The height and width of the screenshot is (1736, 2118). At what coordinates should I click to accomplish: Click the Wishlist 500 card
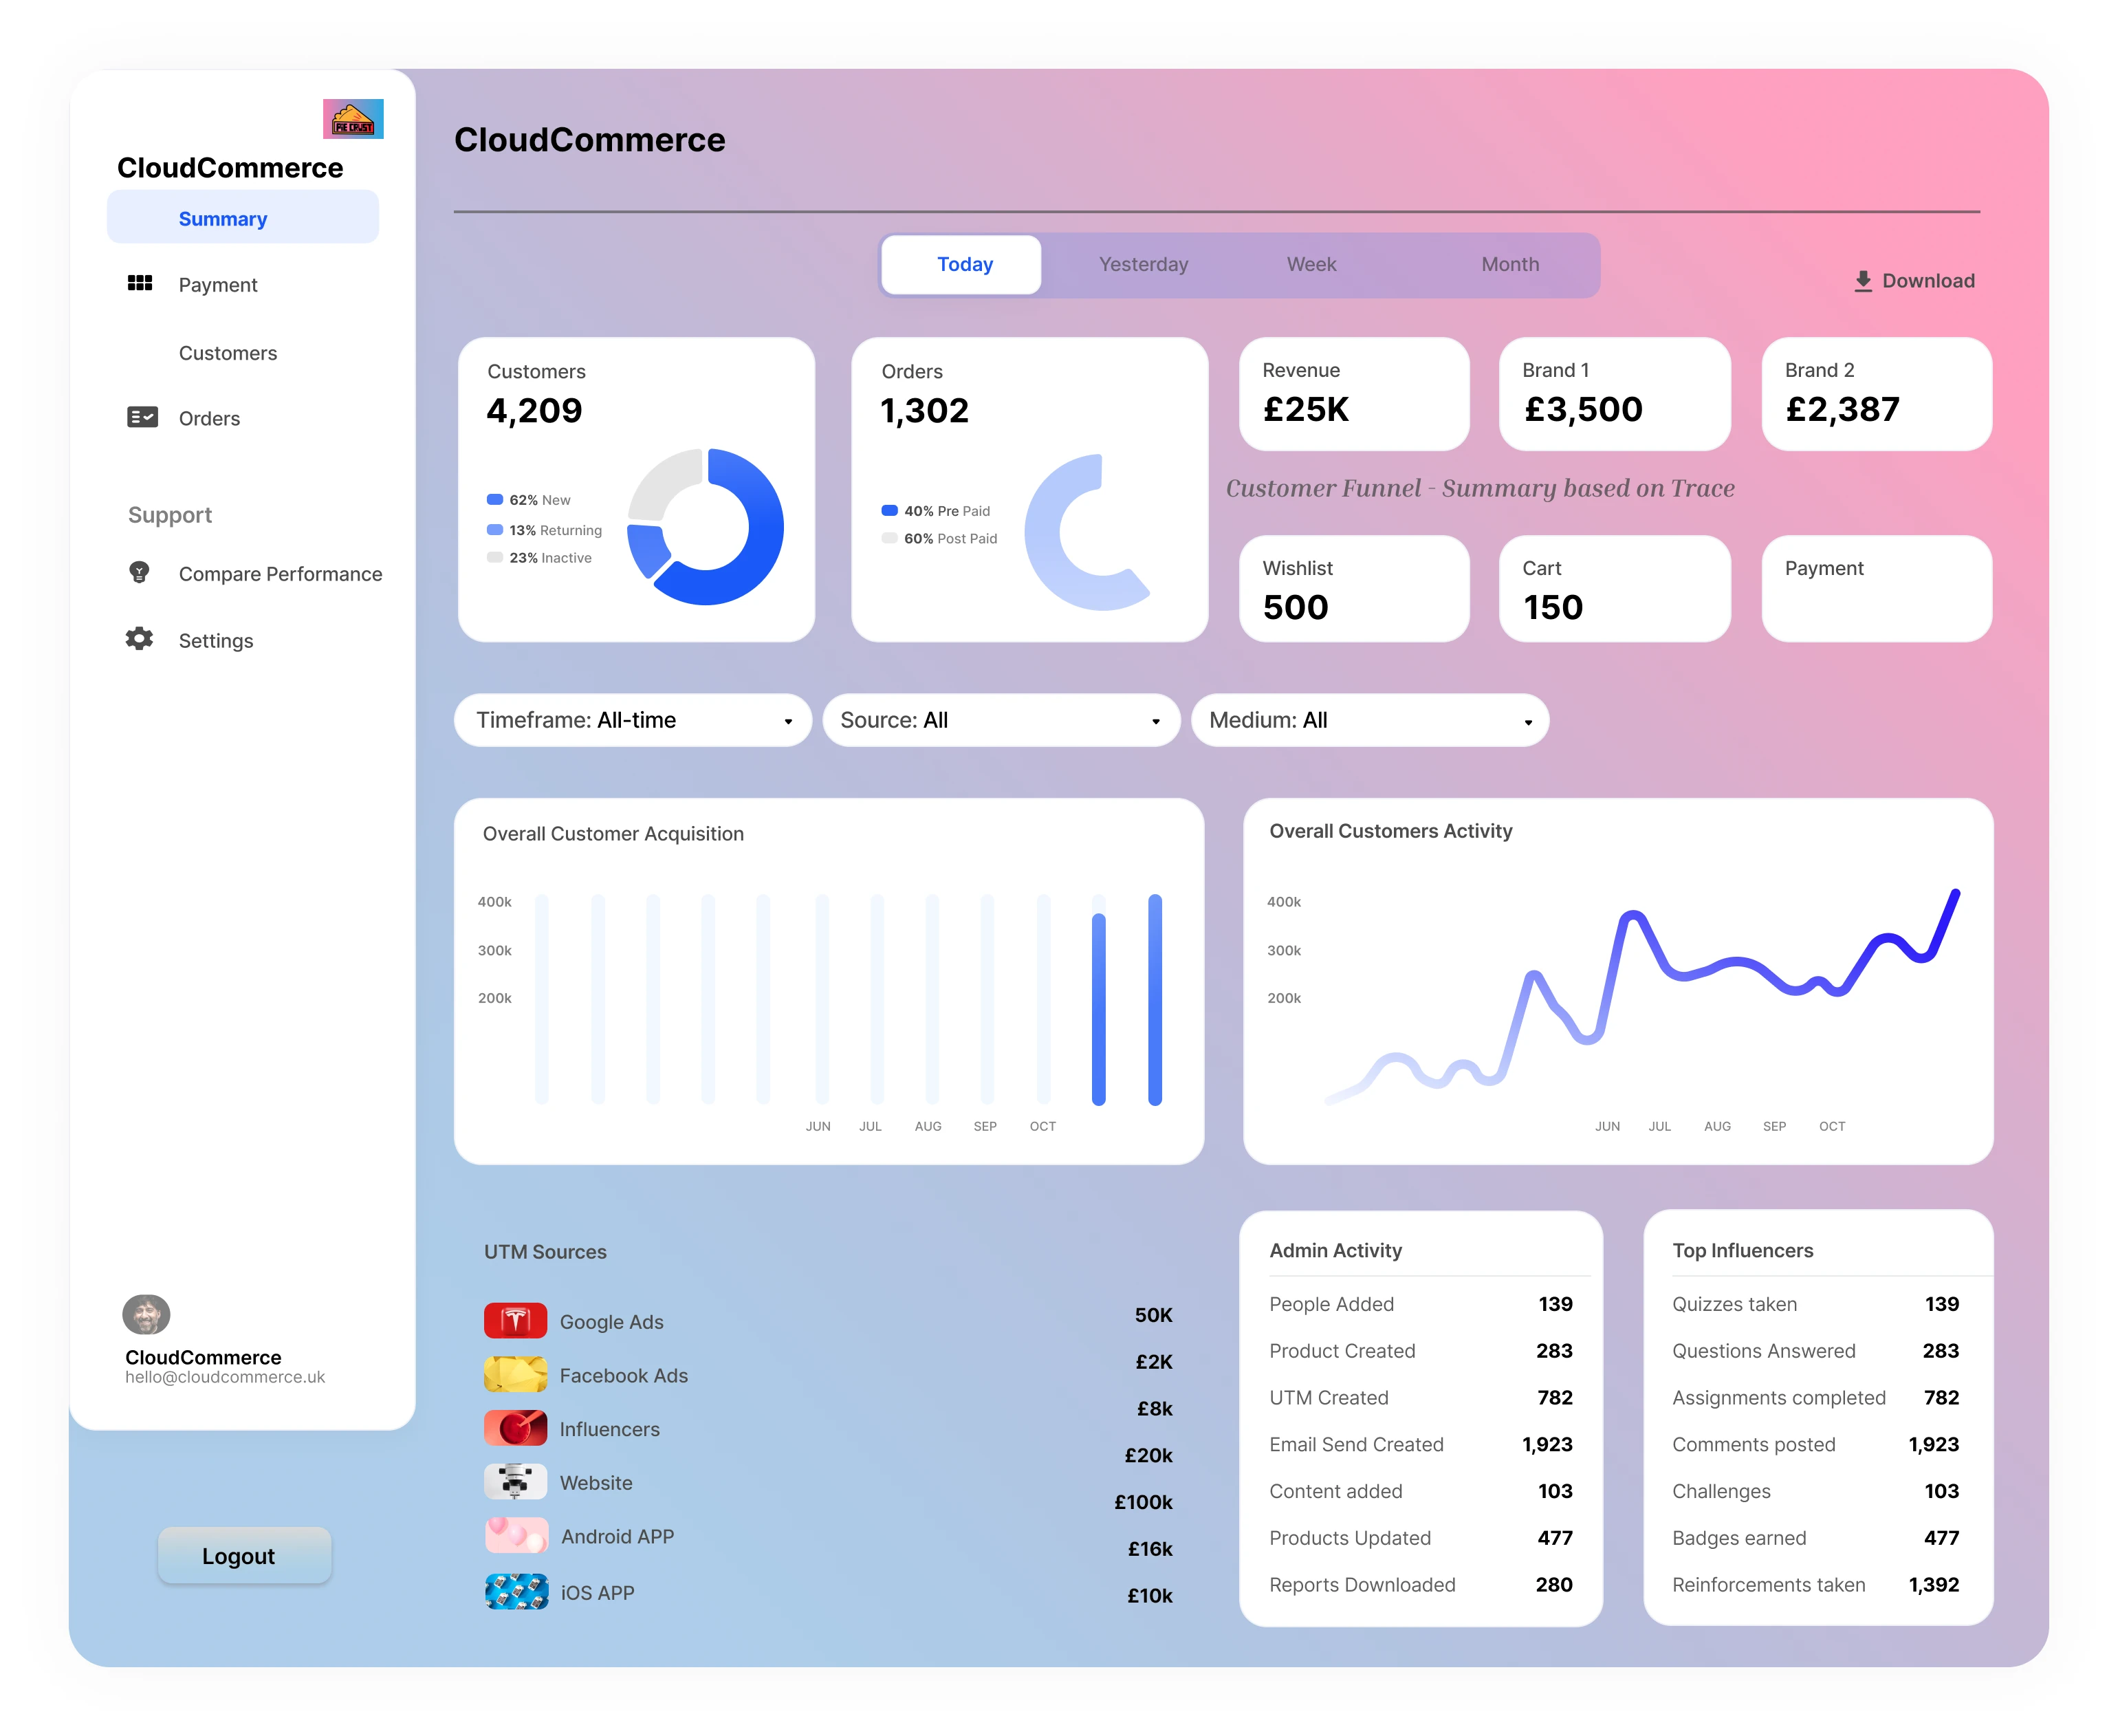(x=1355, y=589)
